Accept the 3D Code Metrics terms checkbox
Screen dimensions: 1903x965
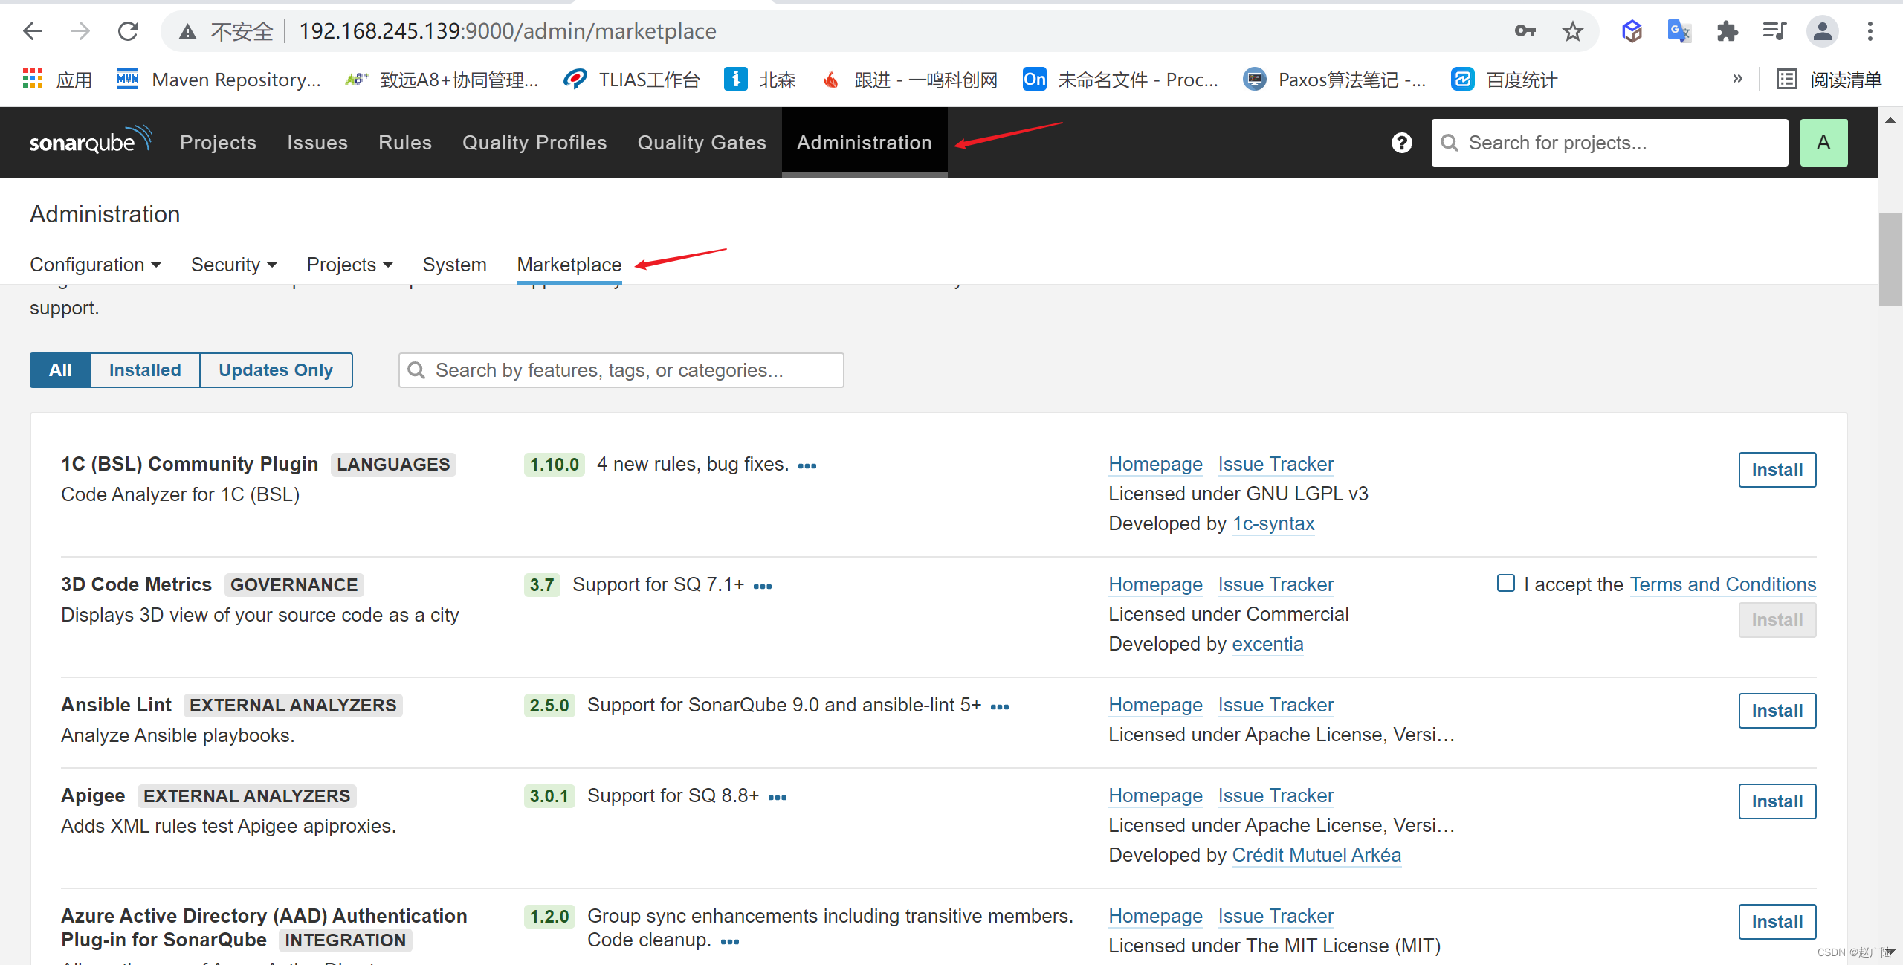(1505, 584)
